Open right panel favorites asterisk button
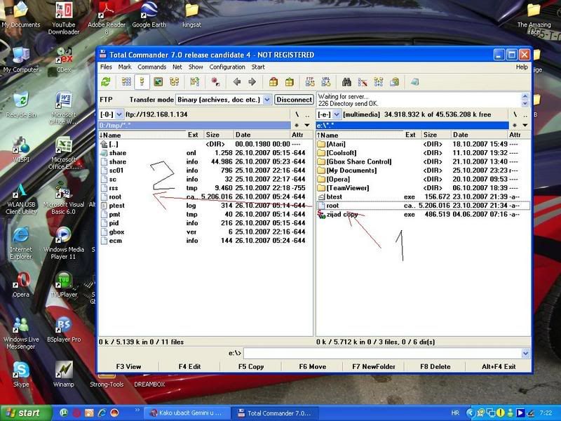This screenshot has width=561, height=421. click(515, 126)
